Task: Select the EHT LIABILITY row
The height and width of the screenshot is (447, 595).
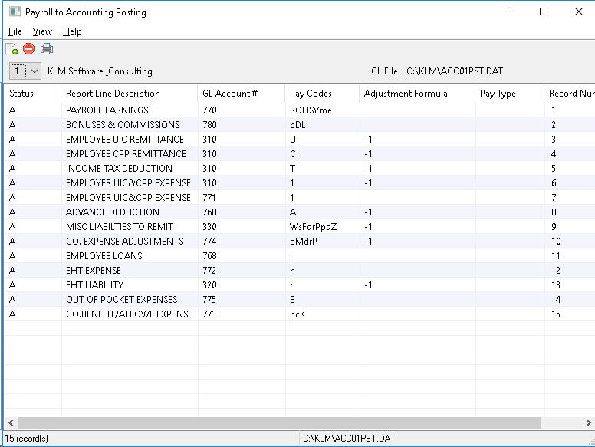Action: 299,284
